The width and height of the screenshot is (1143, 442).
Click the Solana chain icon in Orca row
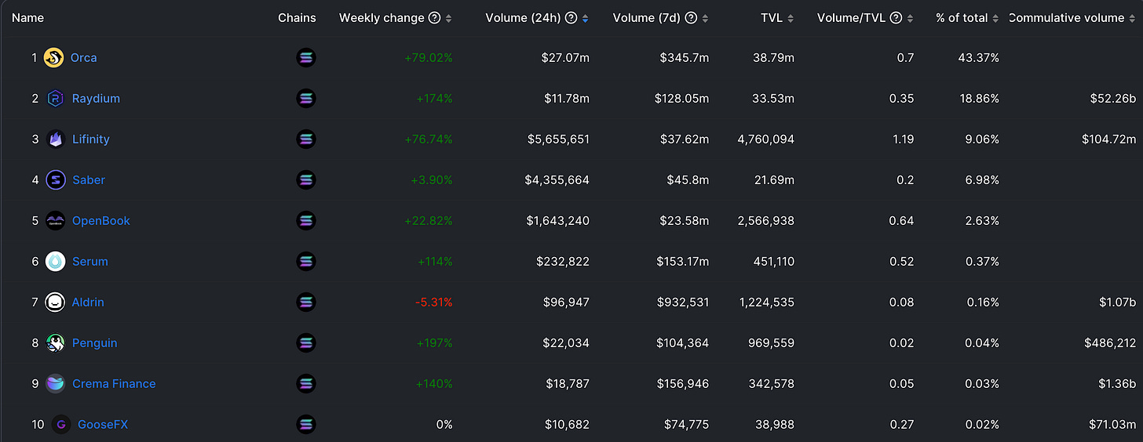pos(306,57)
